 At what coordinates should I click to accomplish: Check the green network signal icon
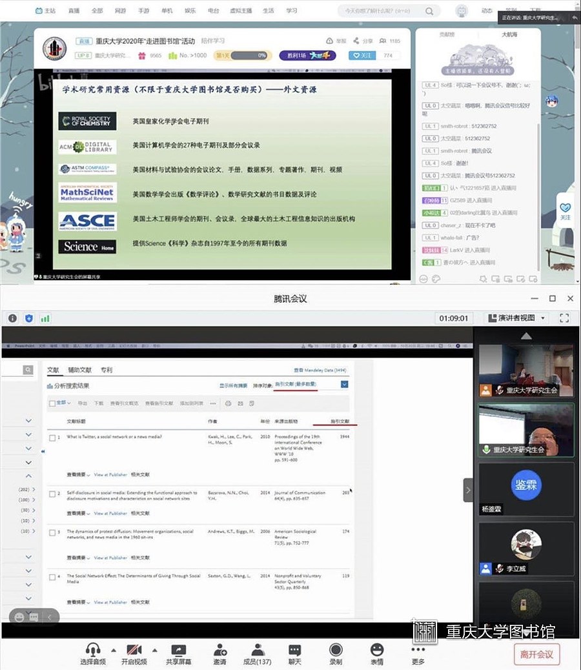[x=45, y=318]
